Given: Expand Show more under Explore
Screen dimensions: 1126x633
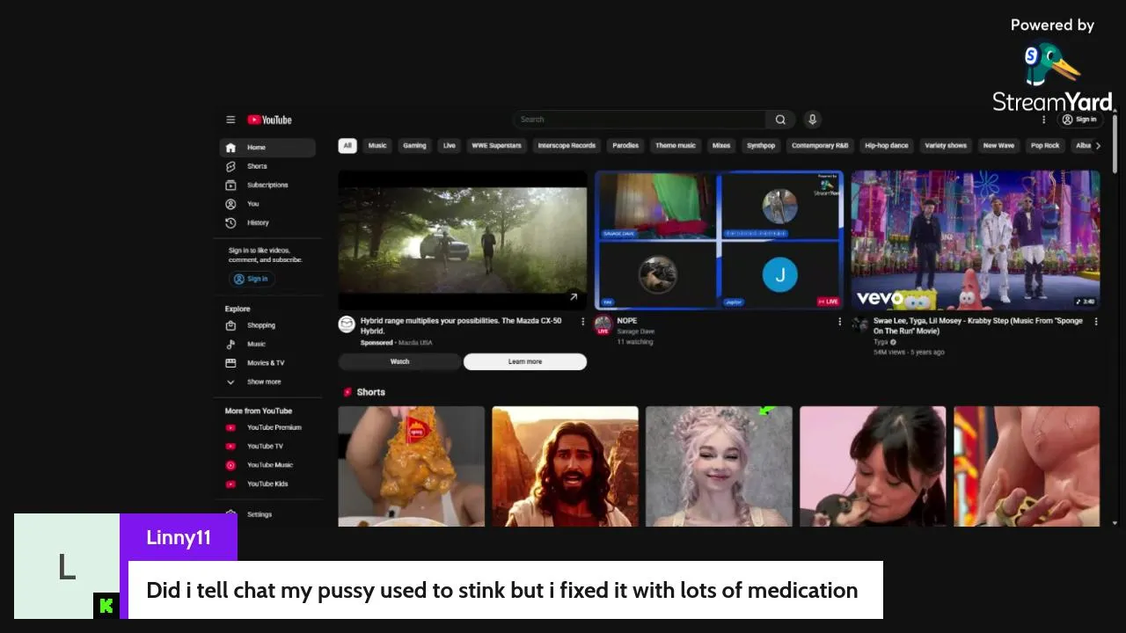Looking at the screenshot, I should click(267, 382).
